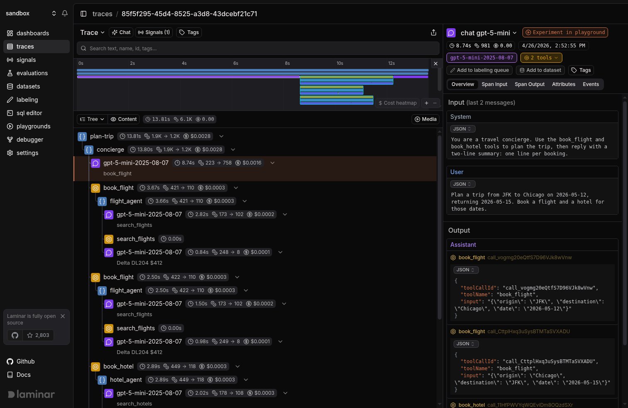
Task: Click the Tags button in Trace toolbar
Action: pos(189,32)
